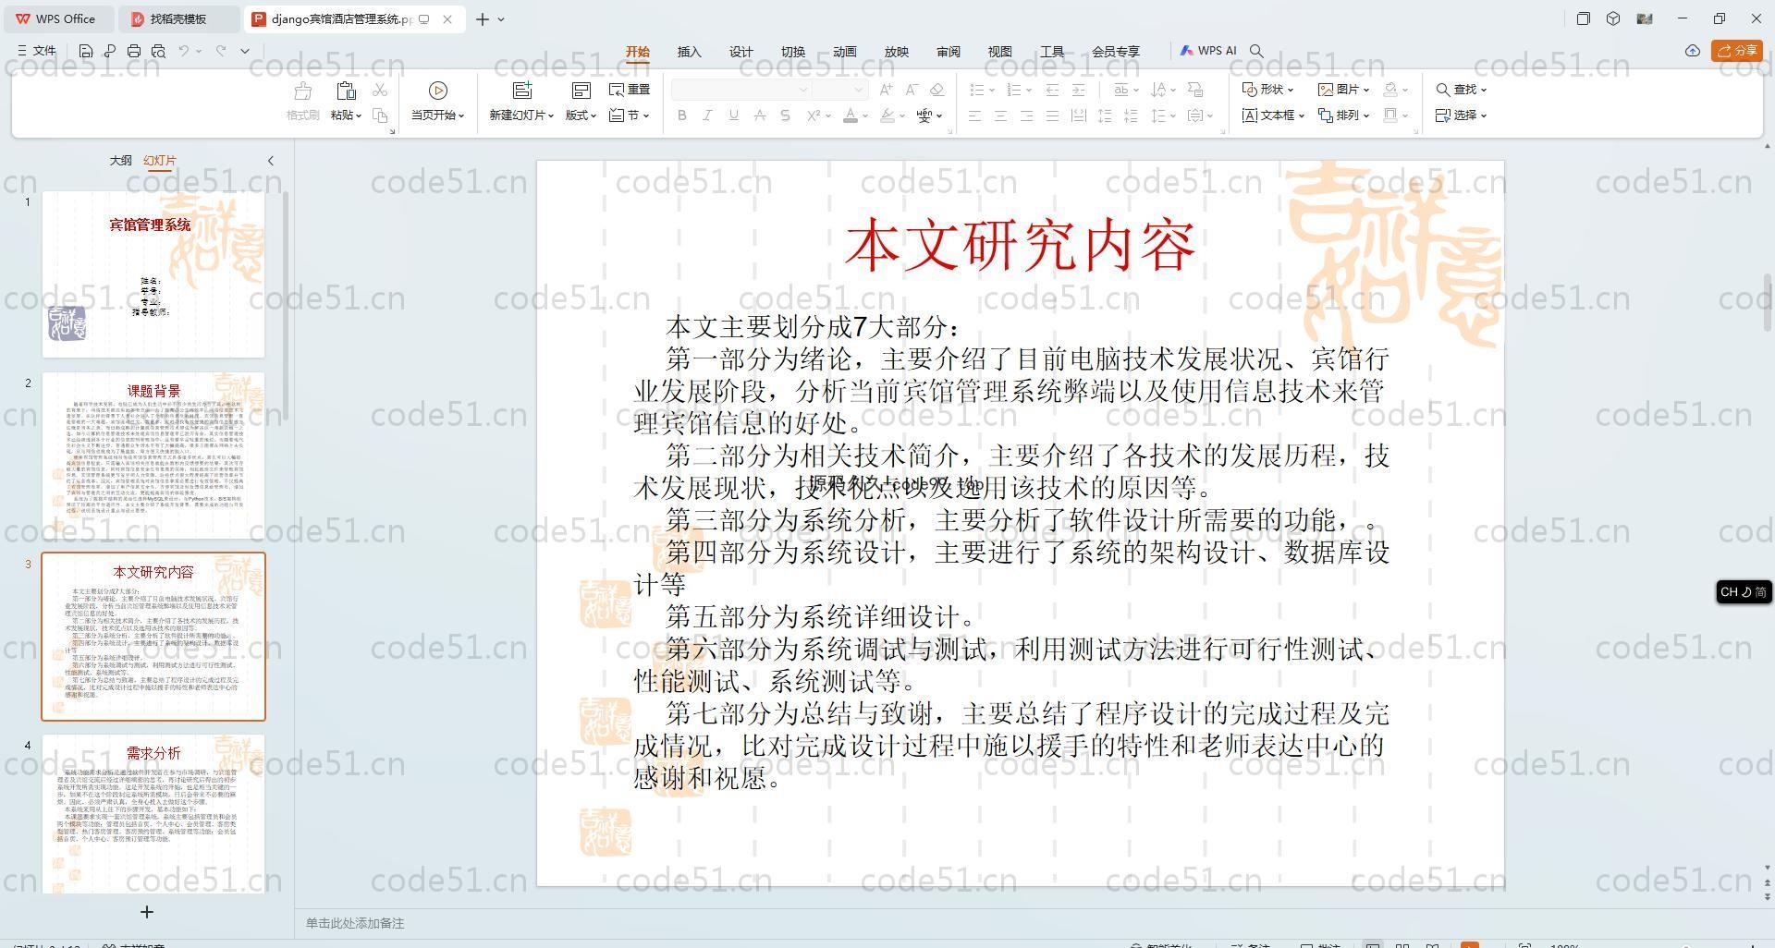The height and width of the screenshot is (948, 1775).
Task: Click the Find (查找) search icon
Action: pyautogui.click(x=1443, y=90)
